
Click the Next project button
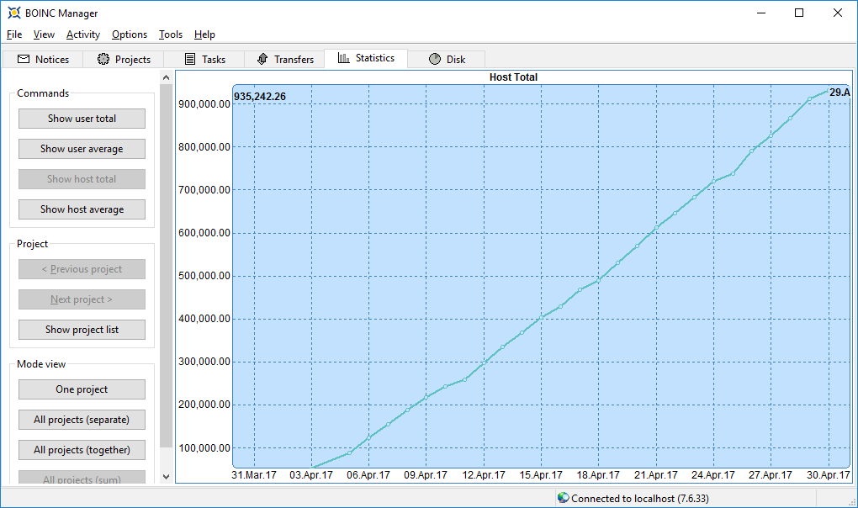coord(82,299)
